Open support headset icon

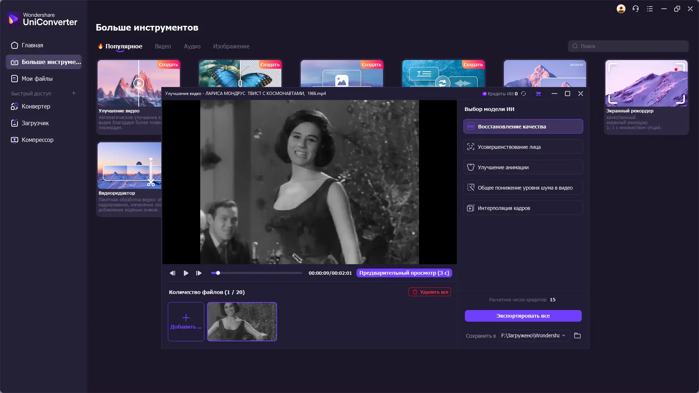coord(636,9)
